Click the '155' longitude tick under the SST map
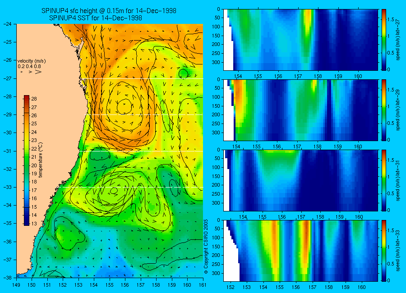 [x=110, y=285]
